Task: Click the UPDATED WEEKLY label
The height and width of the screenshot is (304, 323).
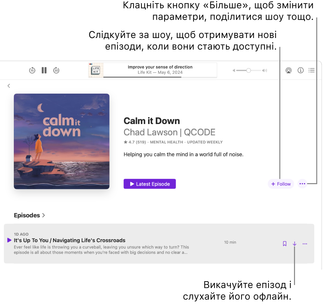Action: click(205, 142)
